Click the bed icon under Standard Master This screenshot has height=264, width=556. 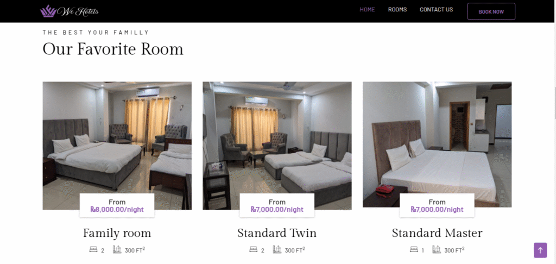pos(414,249)
